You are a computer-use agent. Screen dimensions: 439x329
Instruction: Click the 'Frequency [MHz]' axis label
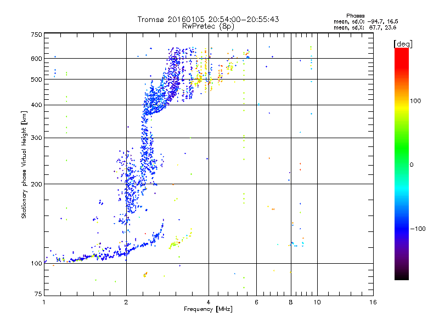coord(208,309)
